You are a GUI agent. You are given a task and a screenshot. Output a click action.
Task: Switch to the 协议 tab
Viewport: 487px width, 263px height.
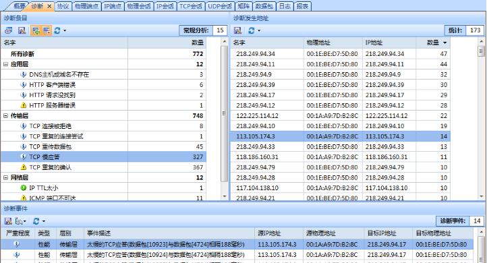coord(63,6)
